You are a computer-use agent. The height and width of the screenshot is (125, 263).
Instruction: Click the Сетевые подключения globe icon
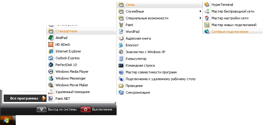pyautogui.click(x=207, y=31)
